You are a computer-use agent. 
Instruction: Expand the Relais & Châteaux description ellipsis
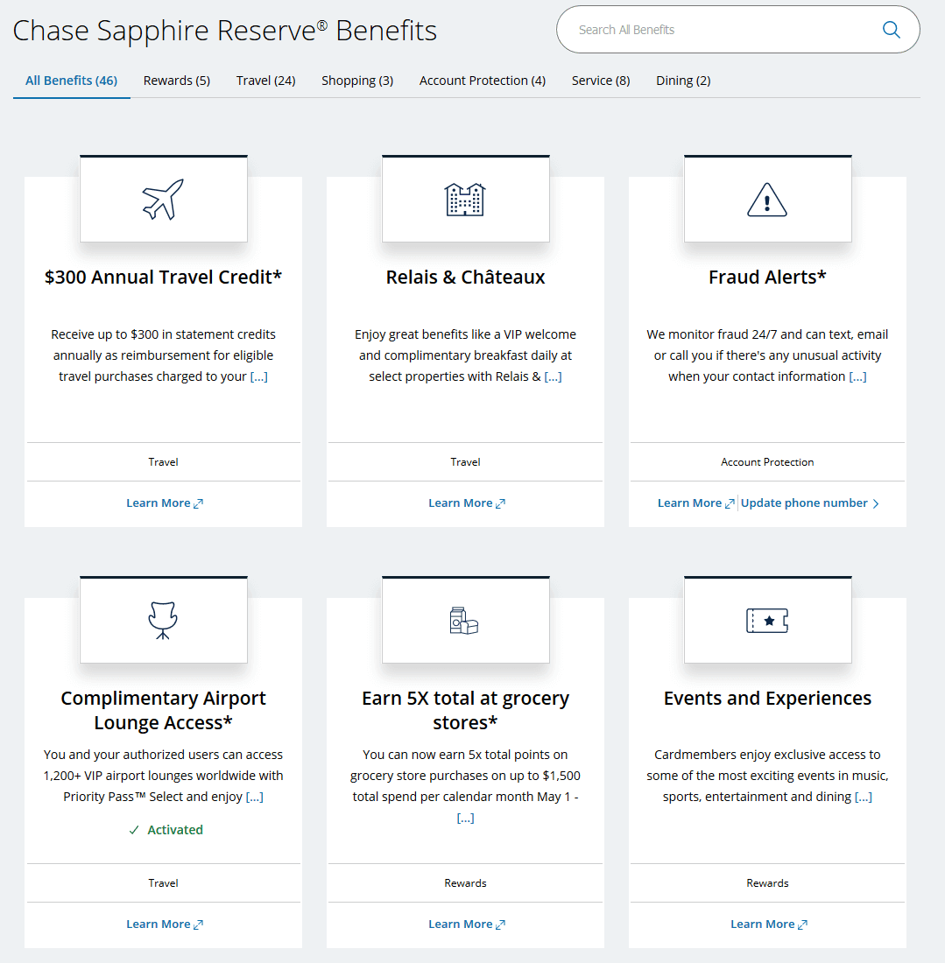553,376
